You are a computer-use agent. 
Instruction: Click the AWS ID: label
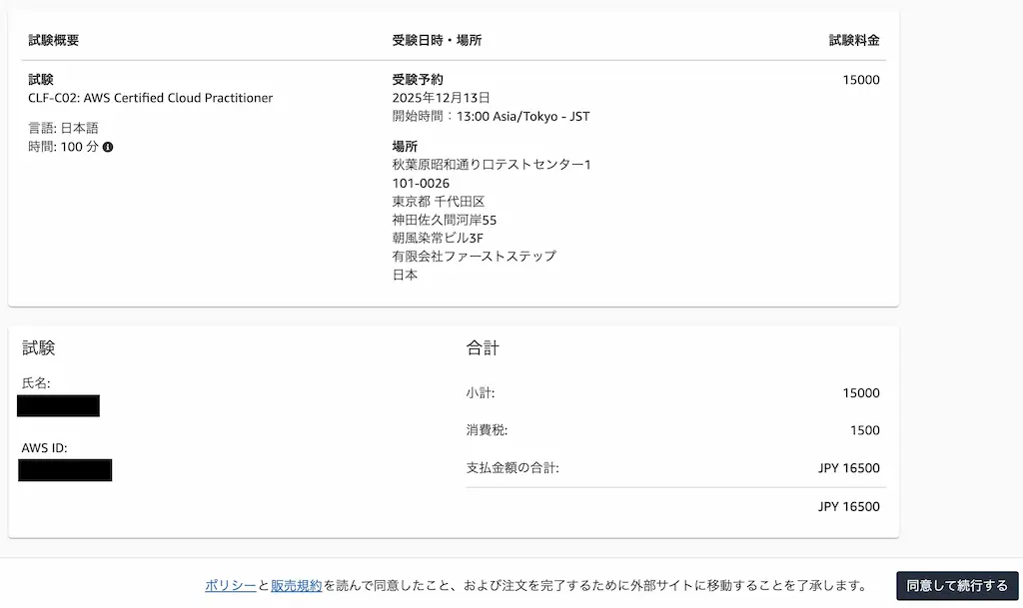point(44,447)
